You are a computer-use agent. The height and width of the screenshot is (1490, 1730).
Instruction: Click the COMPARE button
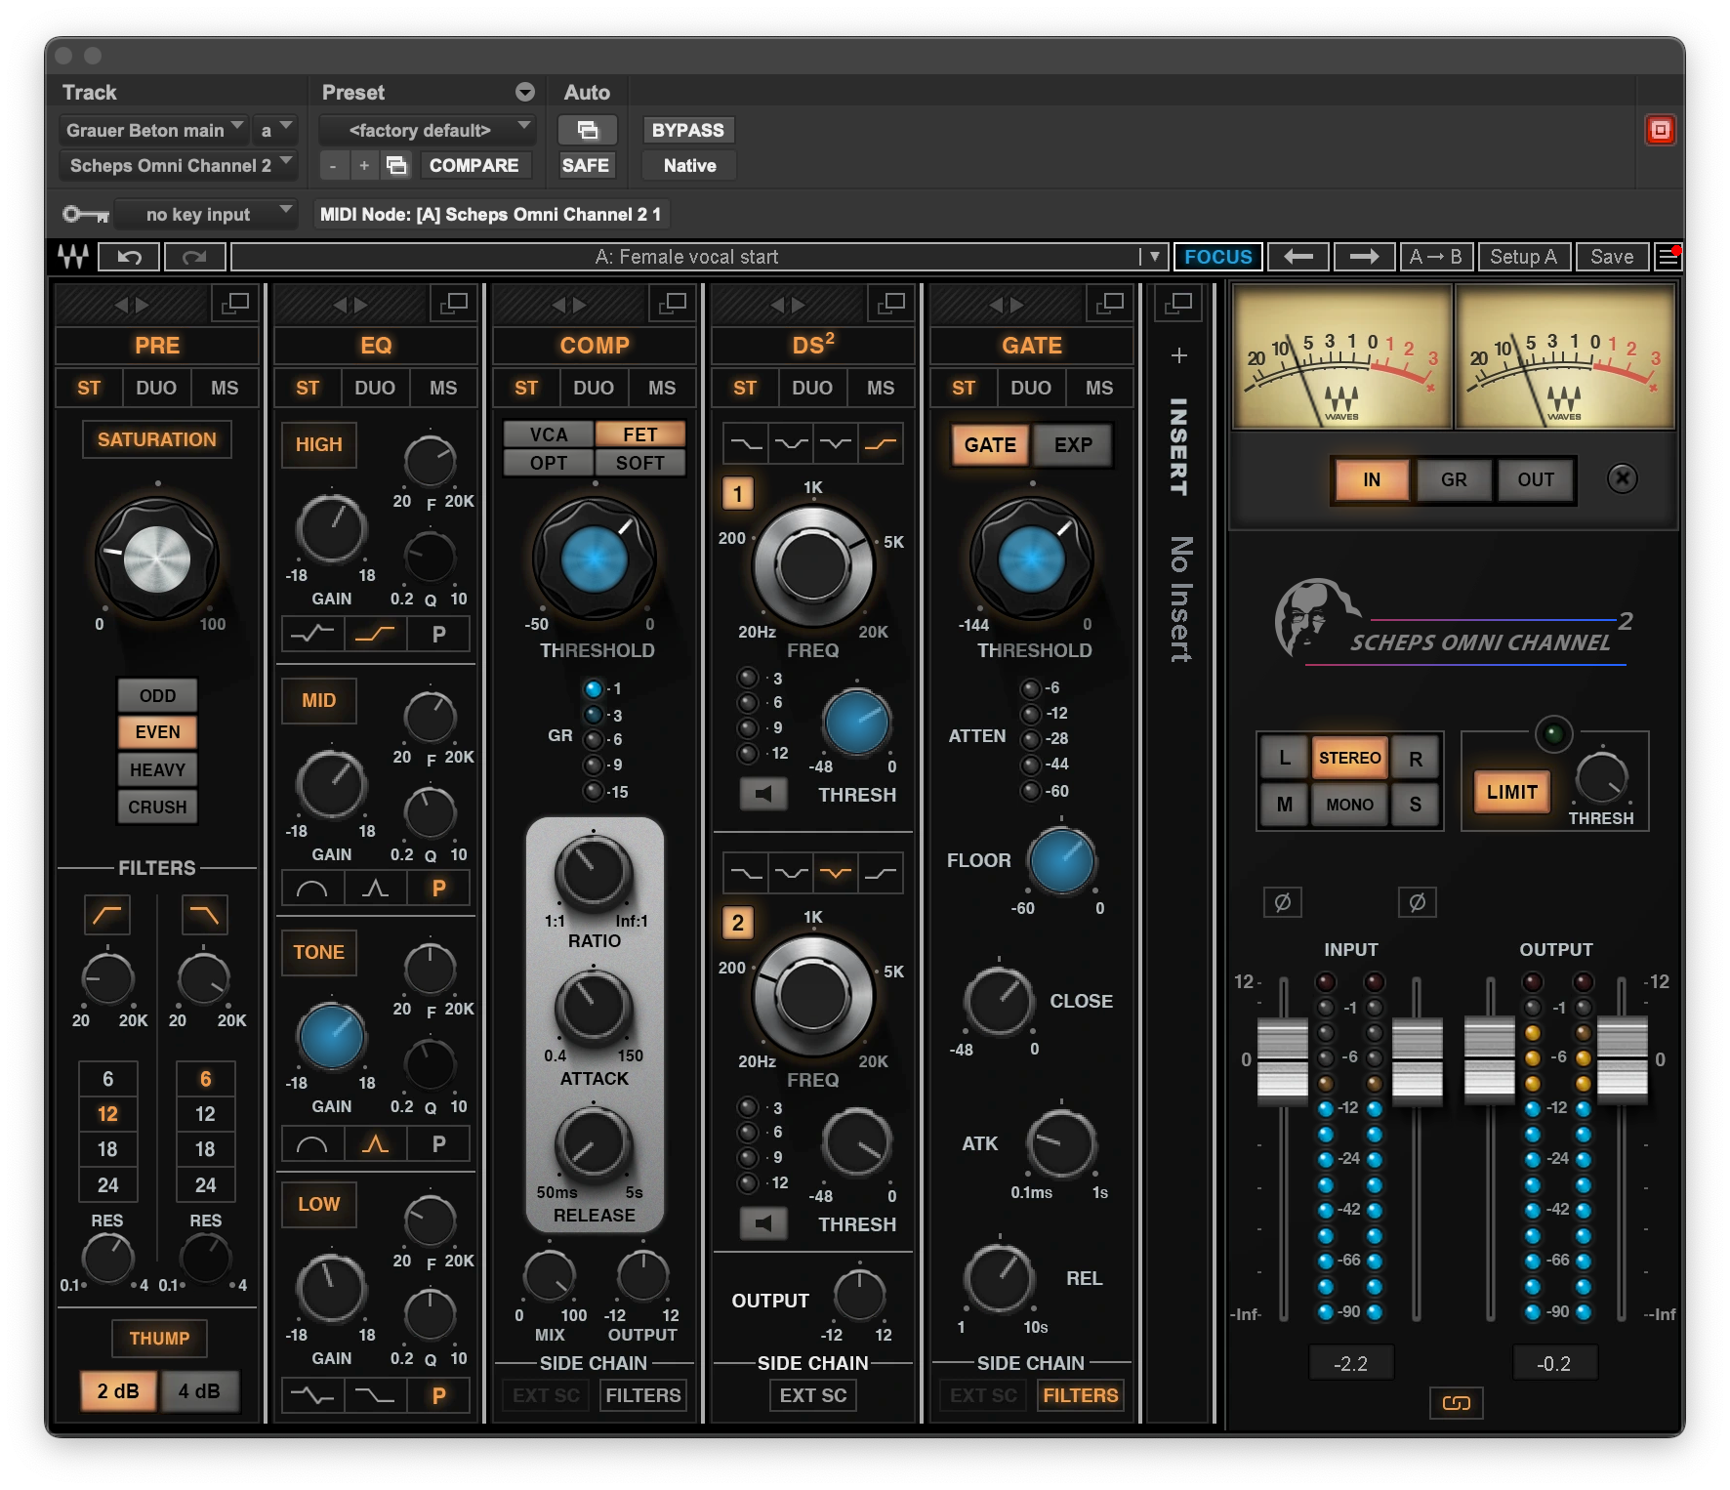(x=474, y=165)
